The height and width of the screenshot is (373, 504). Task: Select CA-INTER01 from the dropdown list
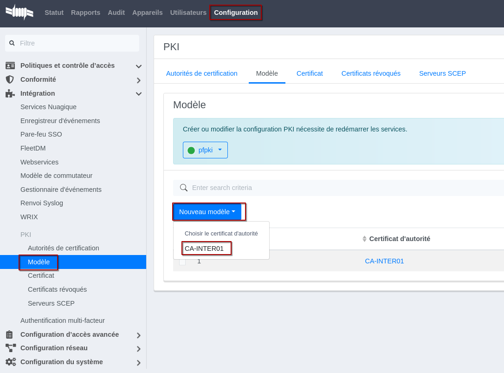click(x=204, y=249)
